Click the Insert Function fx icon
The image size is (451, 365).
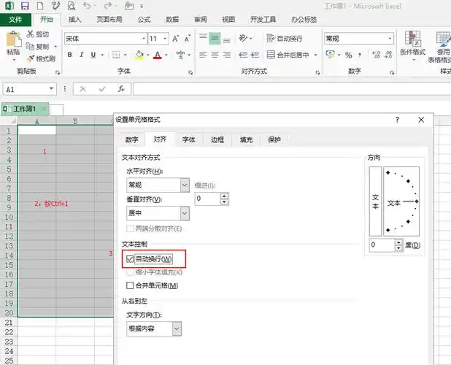(x=121, y=89)
